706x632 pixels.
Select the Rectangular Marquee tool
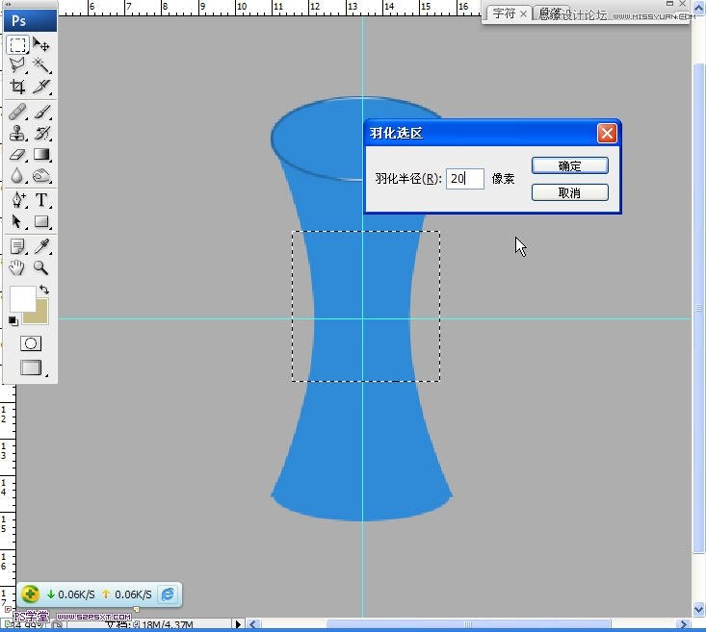[x=18, y=45]
